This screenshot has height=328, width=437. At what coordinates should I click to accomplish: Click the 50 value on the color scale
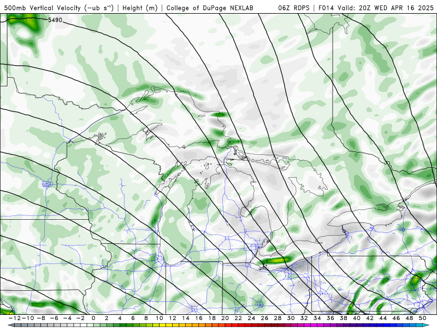[422, 318]
